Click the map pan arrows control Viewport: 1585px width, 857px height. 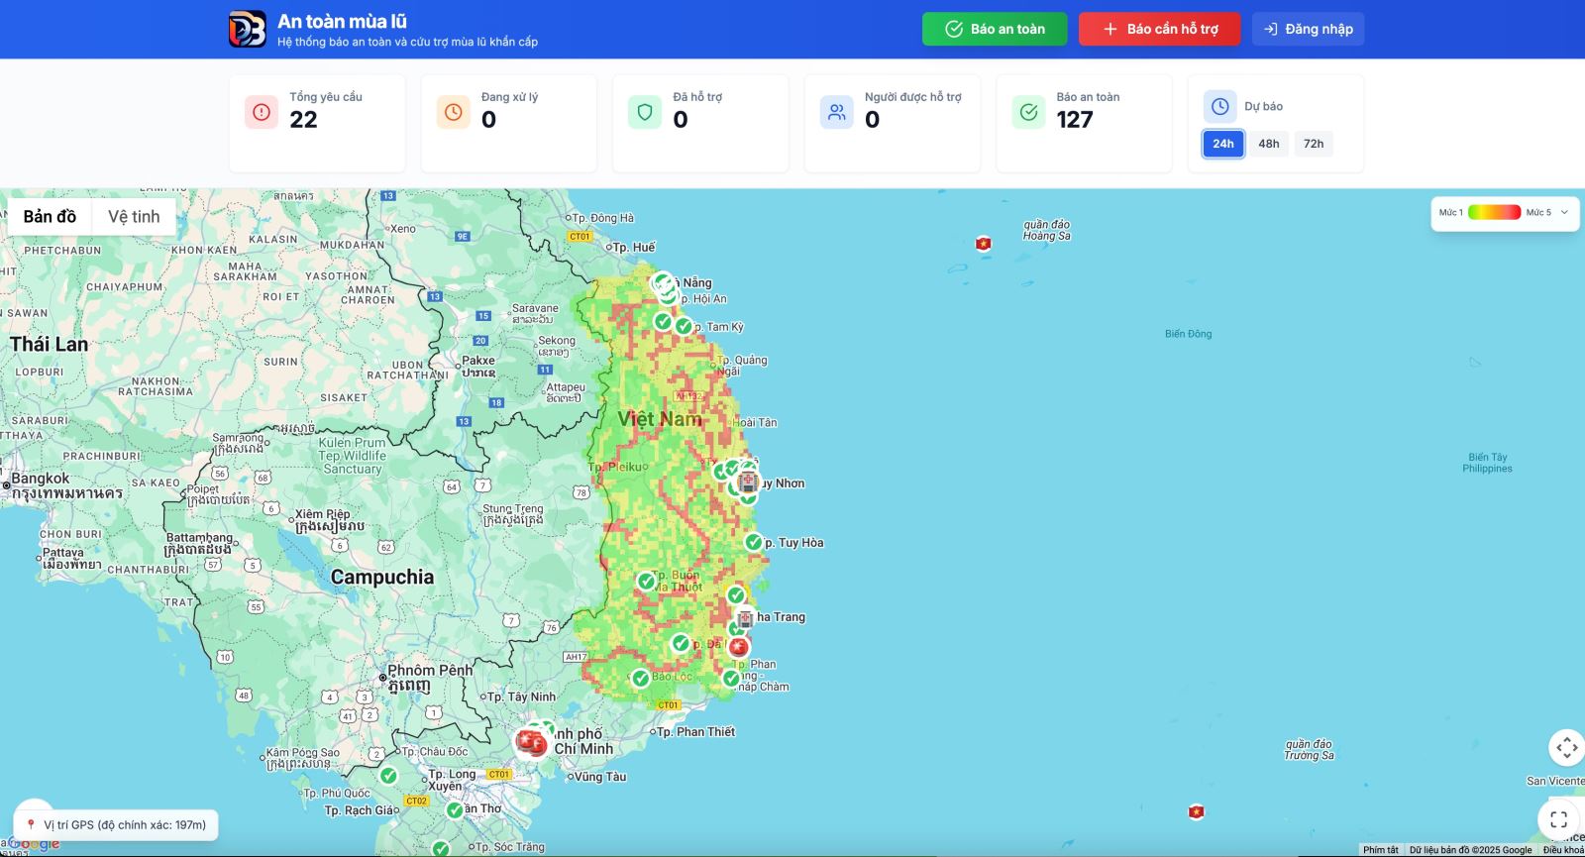(1566, 747)
